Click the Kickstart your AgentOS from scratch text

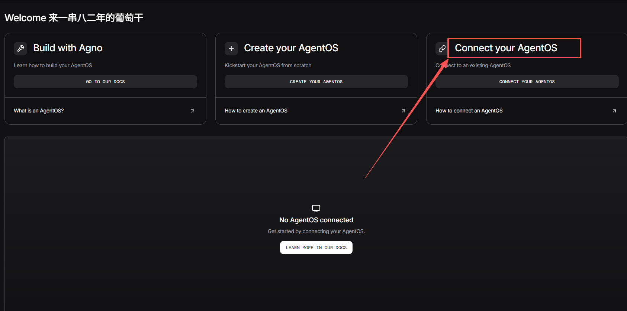pyautogui.click(x=268, y=65)
